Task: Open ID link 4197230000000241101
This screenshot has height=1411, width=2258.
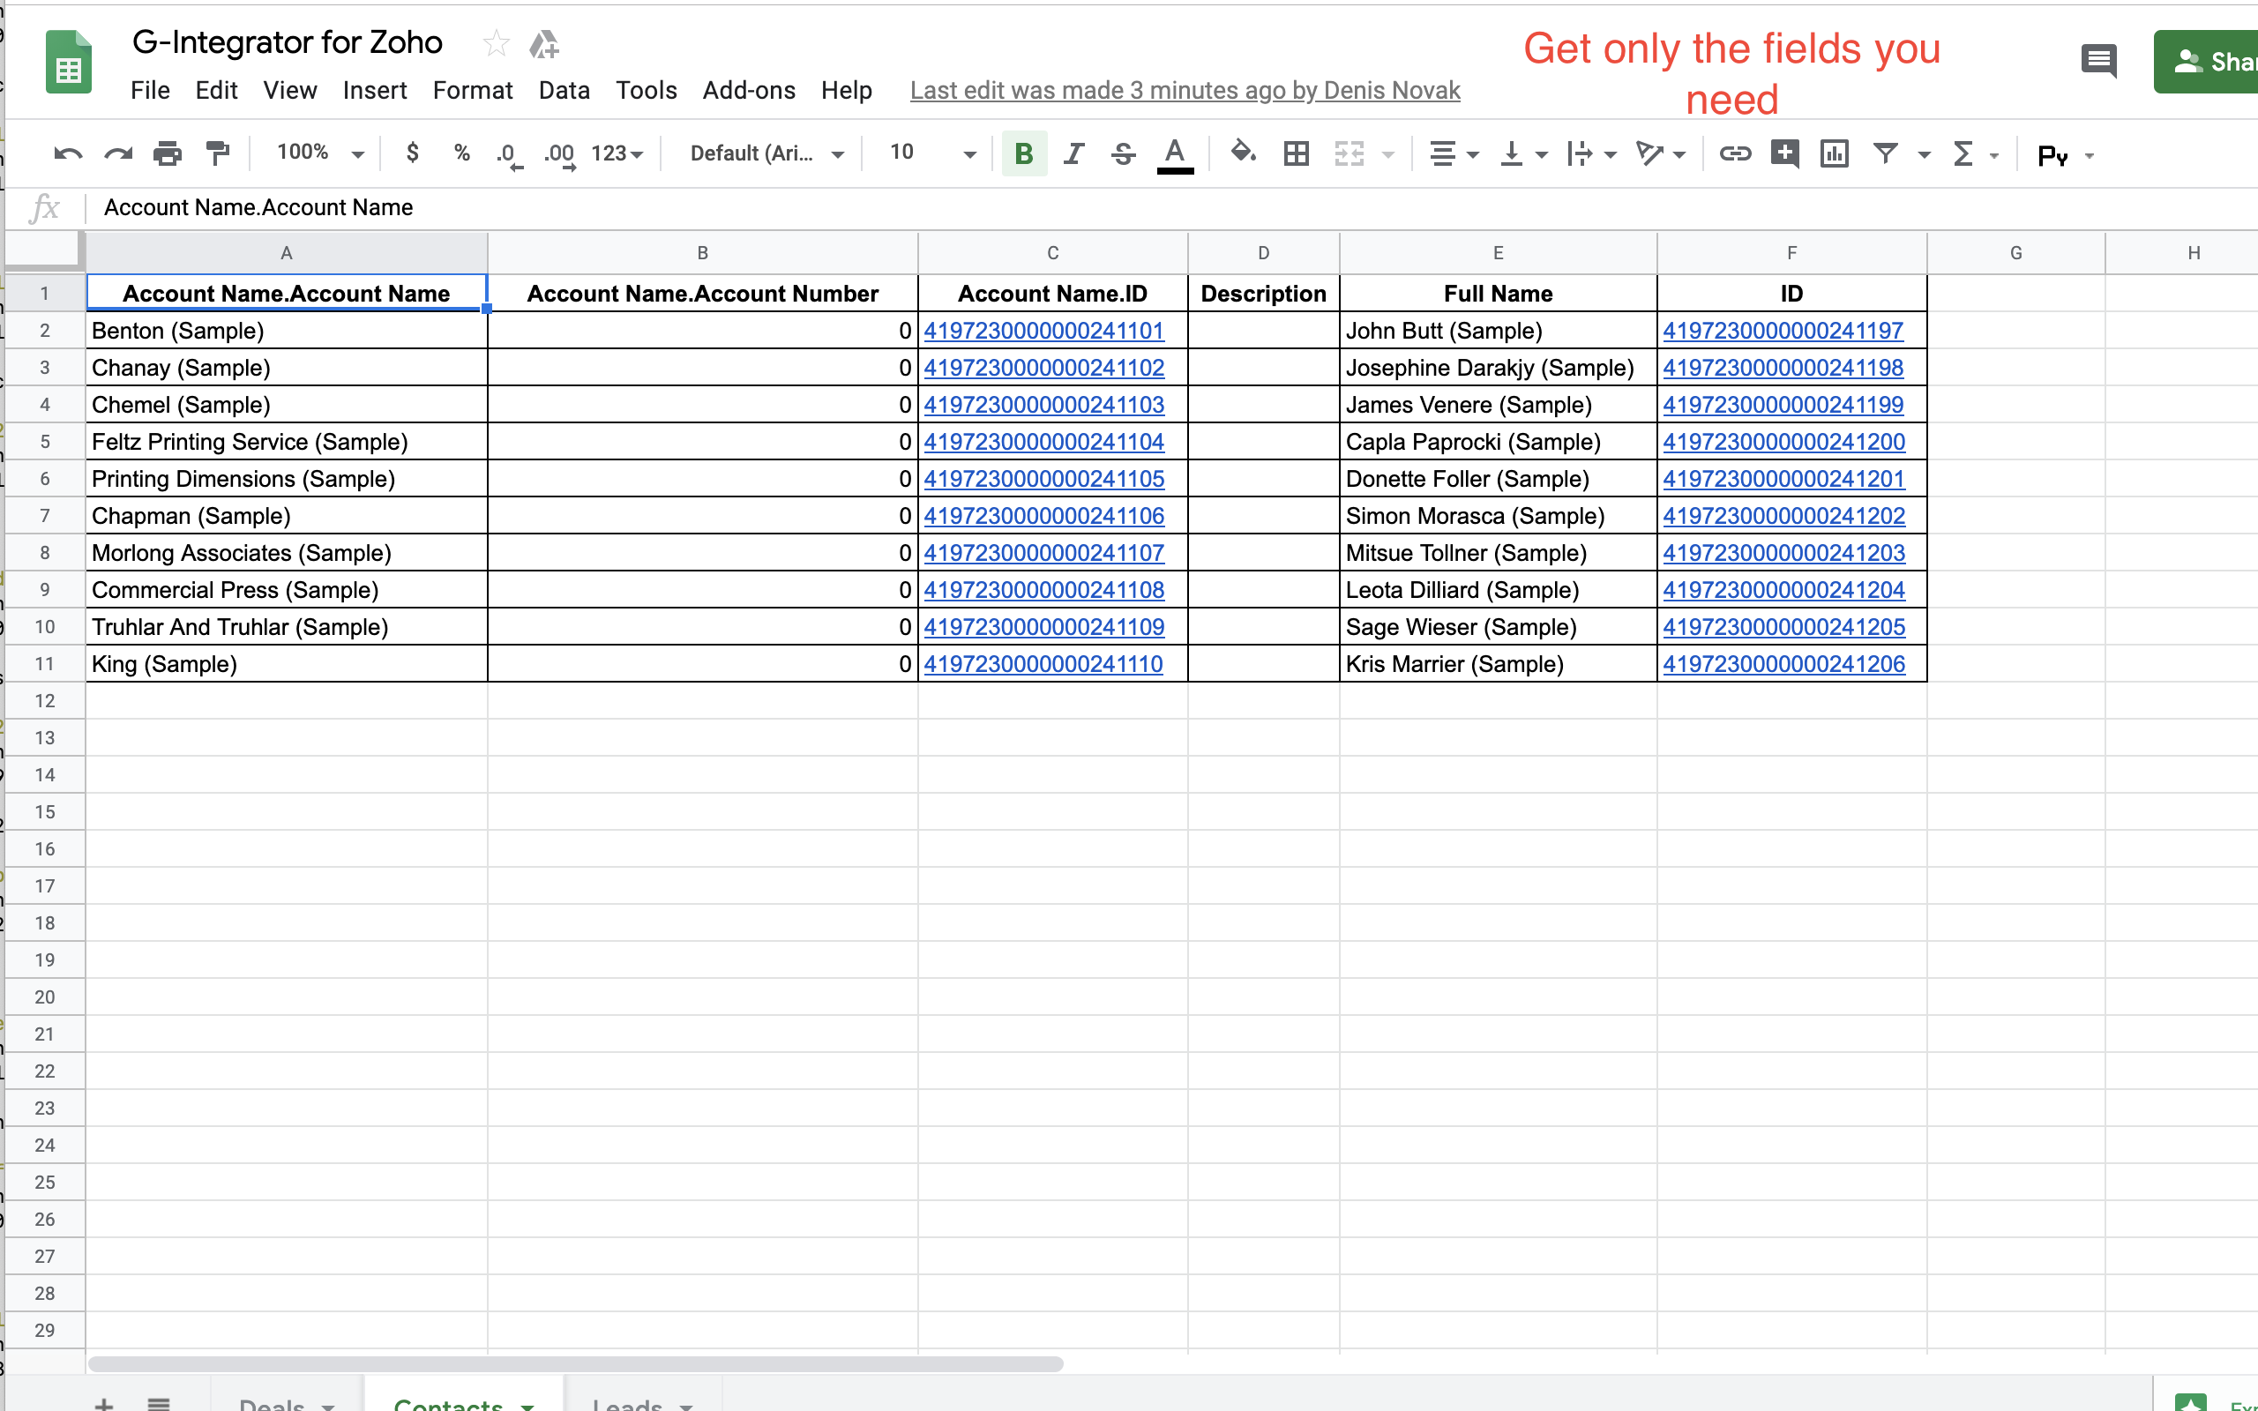Action: pos(1044,331)
